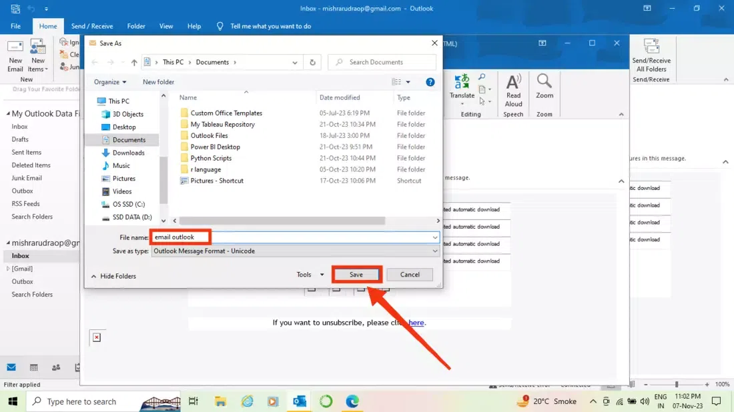734x412 pixels.
Task: Click the File name input field
Action: coord(295,237)
